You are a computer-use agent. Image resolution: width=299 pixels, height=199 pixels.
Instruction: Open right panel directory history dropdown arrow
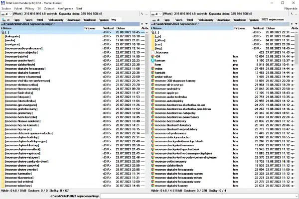[x=297, y=24]
